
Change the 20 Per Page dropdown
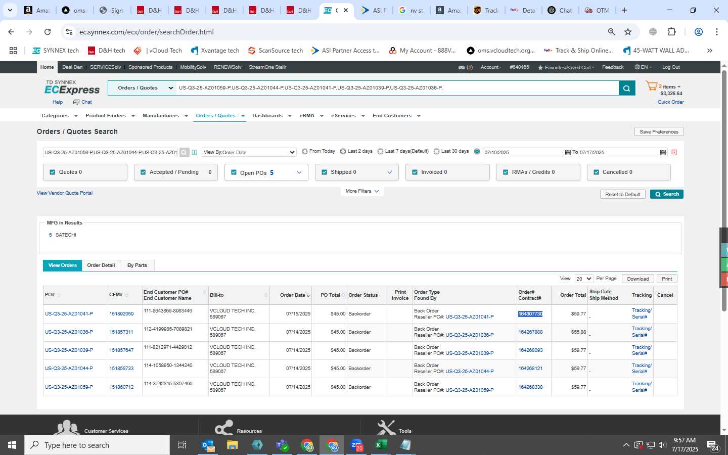584,279
